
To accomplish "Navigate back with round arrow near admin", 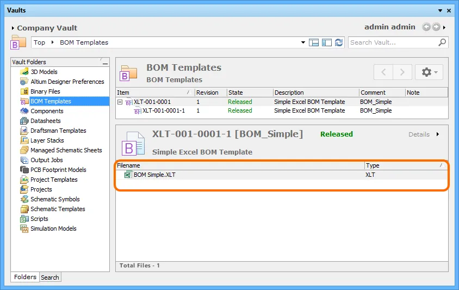I will click(426, 27).
